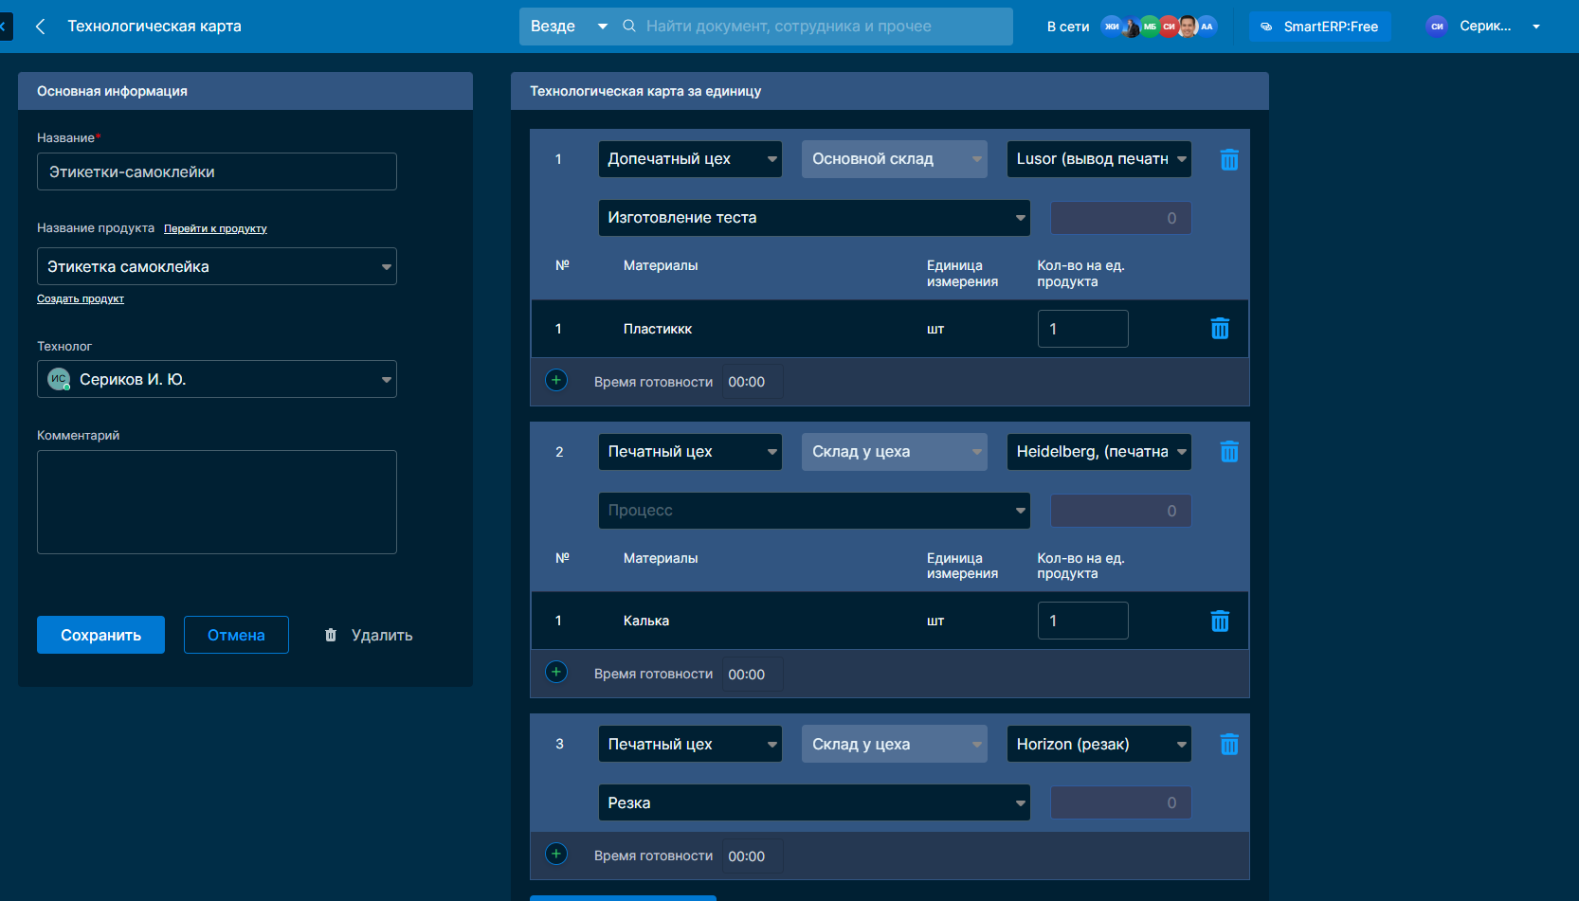The height and width of the screenshot is (901, 1579).
Task: Delete operation 1 with trash icon
Action: (1229, 160)
